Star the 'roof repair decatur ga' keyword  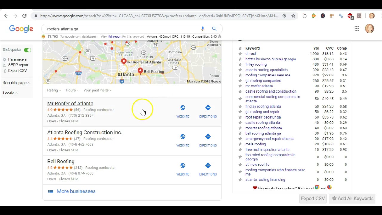pos(240,117)
